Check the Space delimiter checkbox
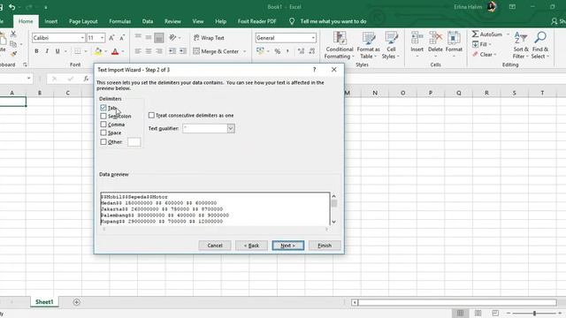566x318 pixels. coord(103,132)
